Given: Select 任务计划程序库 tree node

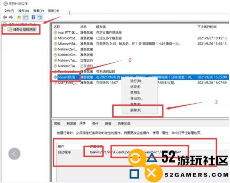Looking at the screenshot, I should click(x=24, y=29).
